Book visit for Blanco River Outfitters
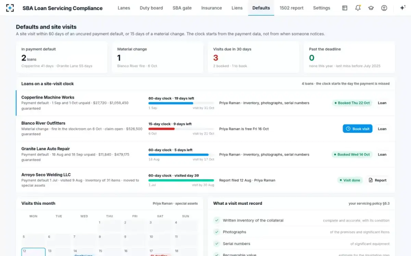 358,129
